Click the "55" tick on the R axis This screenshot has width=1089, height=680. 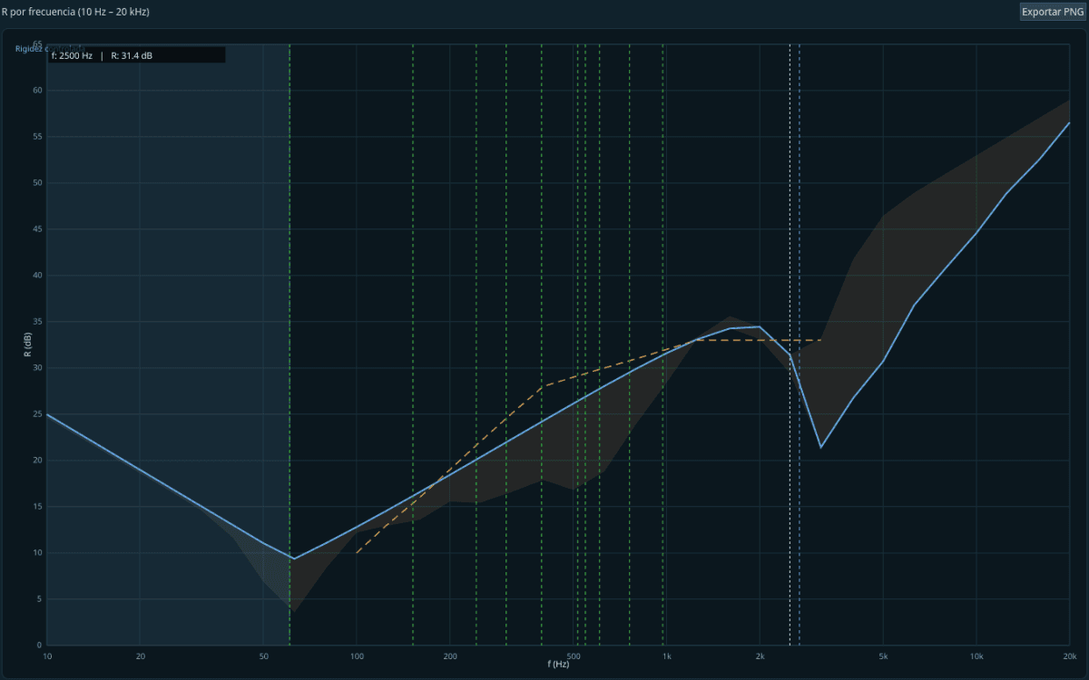[38, 137]
